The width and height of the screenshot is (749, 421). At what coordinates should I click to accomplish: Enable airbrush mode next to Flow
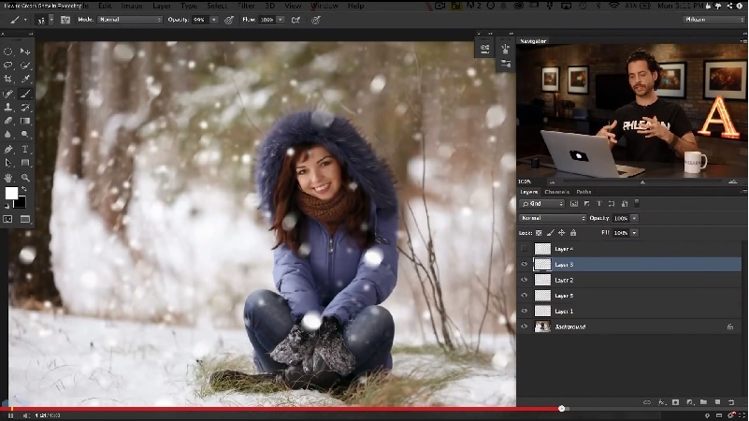295,20
